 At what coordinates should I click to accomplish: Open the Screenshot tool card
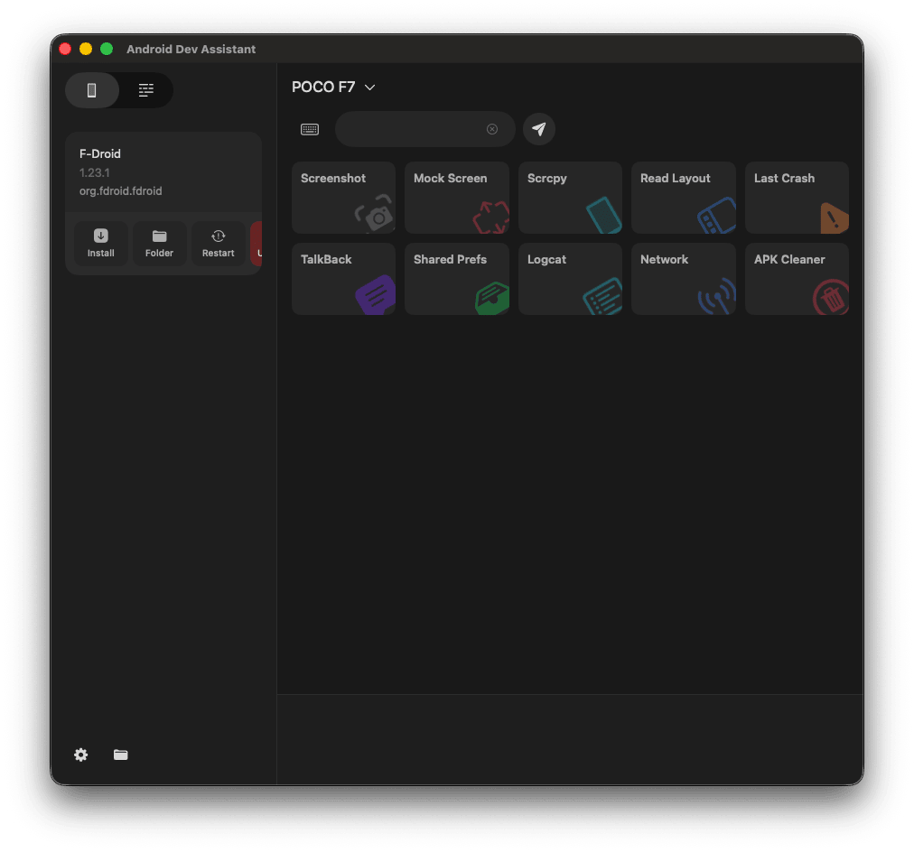click(343, 198)
